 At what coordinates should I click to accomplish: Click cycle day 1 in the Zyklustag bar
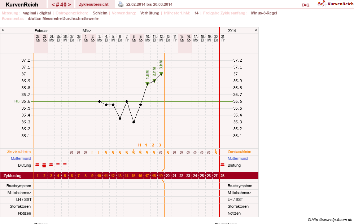38,176
